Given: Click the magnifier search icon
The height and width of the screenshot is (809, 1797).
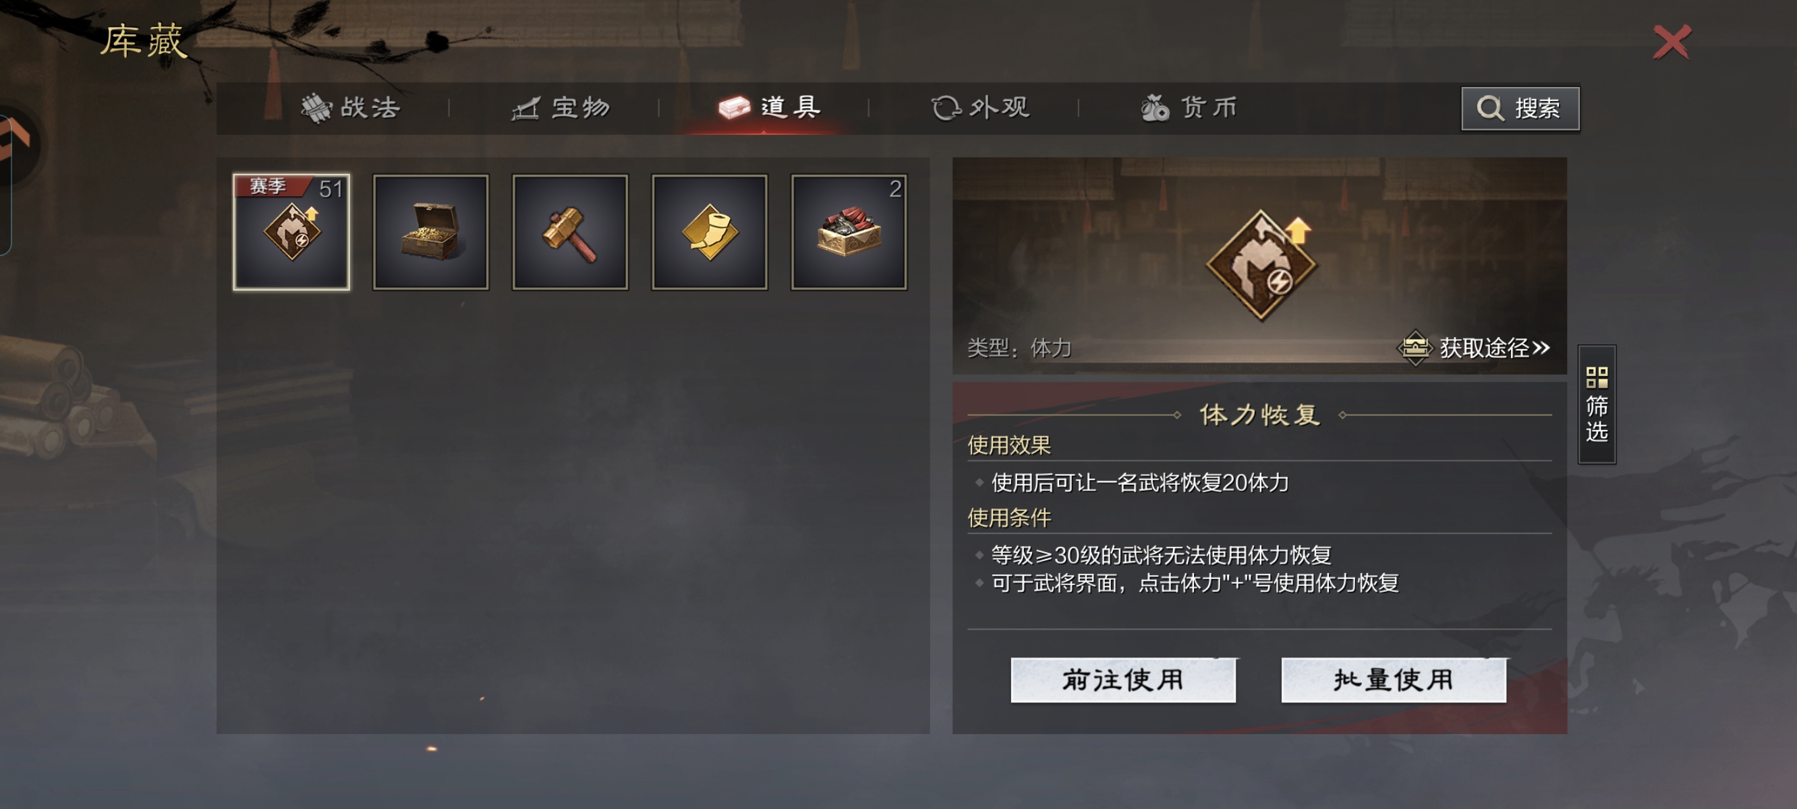Looking at the screenshot, I should click(x=1490, y=109).
